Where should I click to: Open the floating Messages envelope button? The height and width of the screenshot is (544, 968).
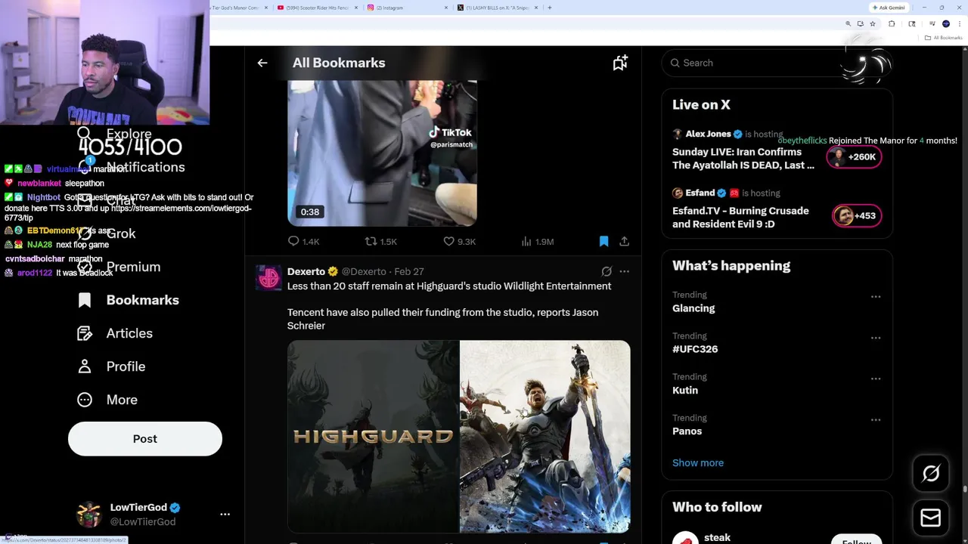[x=931, y=518]
